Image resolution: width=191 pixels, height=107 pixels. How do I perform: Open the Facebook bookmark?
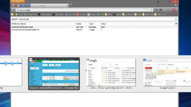tap(70, 15)
